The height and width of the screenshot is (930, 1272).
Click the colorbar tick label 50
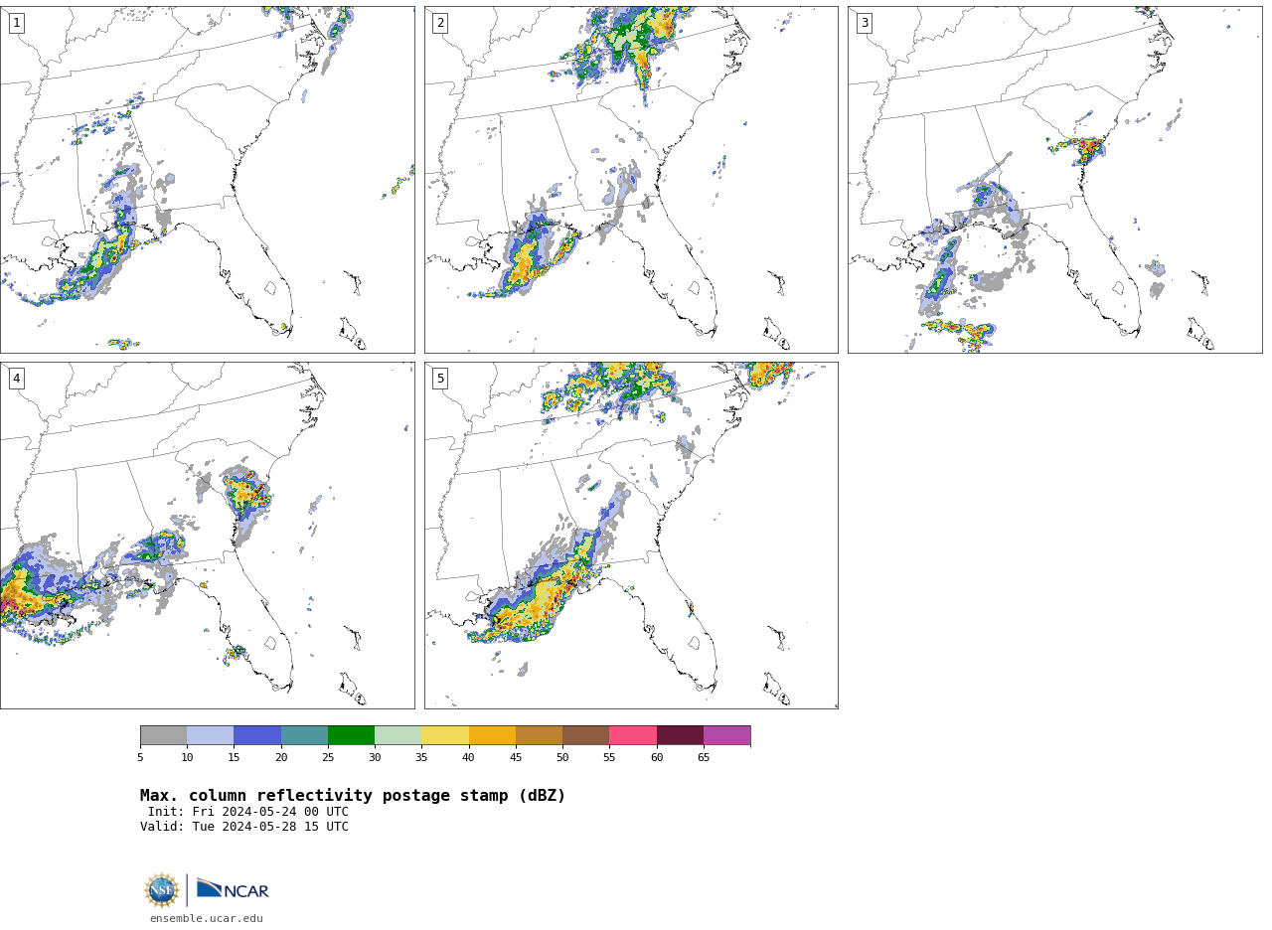tap(562, 758)
